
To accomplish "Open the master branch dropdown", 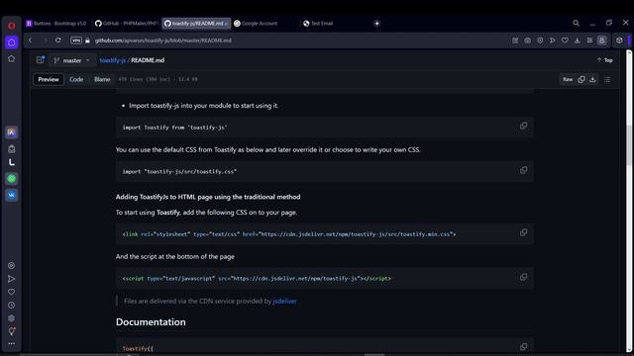I will [72, 60].
